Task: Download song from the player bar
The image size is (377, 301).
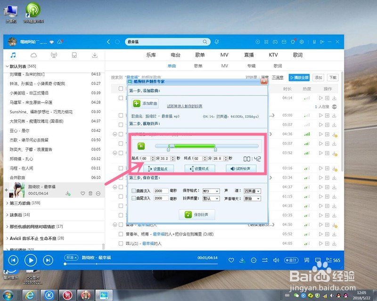Action: tap(242, 260)
